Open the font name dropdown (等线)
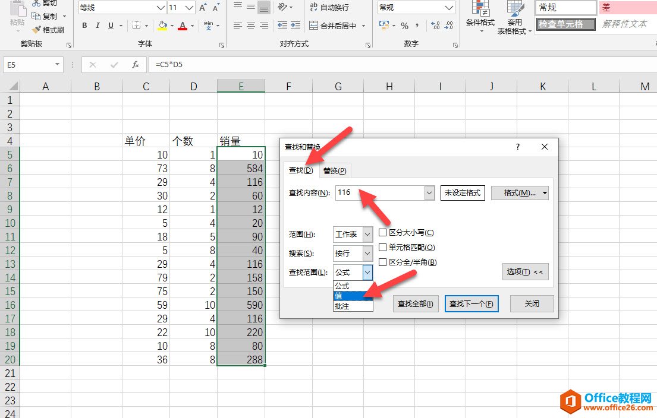 pyautogui.click(x=161, y=8)
